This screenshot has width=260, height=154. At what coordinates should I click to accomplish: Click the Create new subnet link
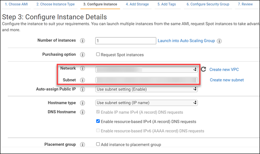click(227, 80)
